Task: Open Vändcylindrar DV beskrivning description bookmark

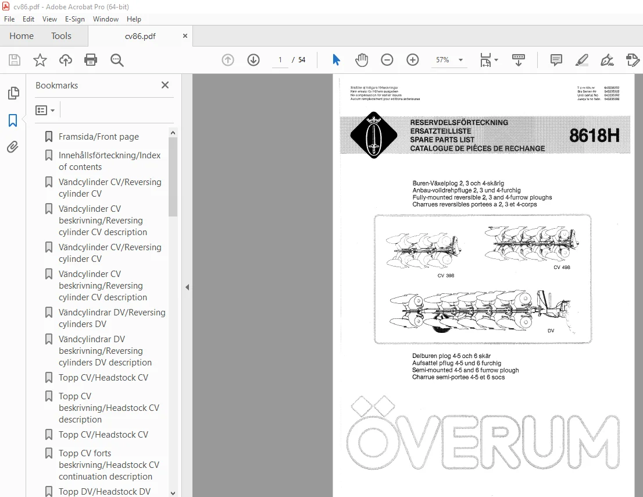Action: pyautogui.click(x=105, y=351)
